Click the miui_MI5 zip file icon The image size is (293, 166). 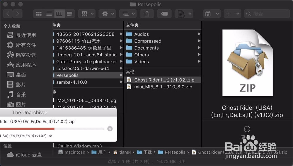pyautogui.click(x=129, y=87)
